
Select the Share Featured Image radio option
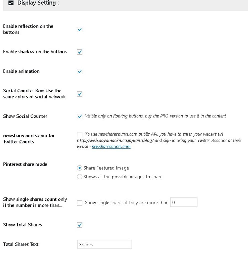(x=80, y=168)
